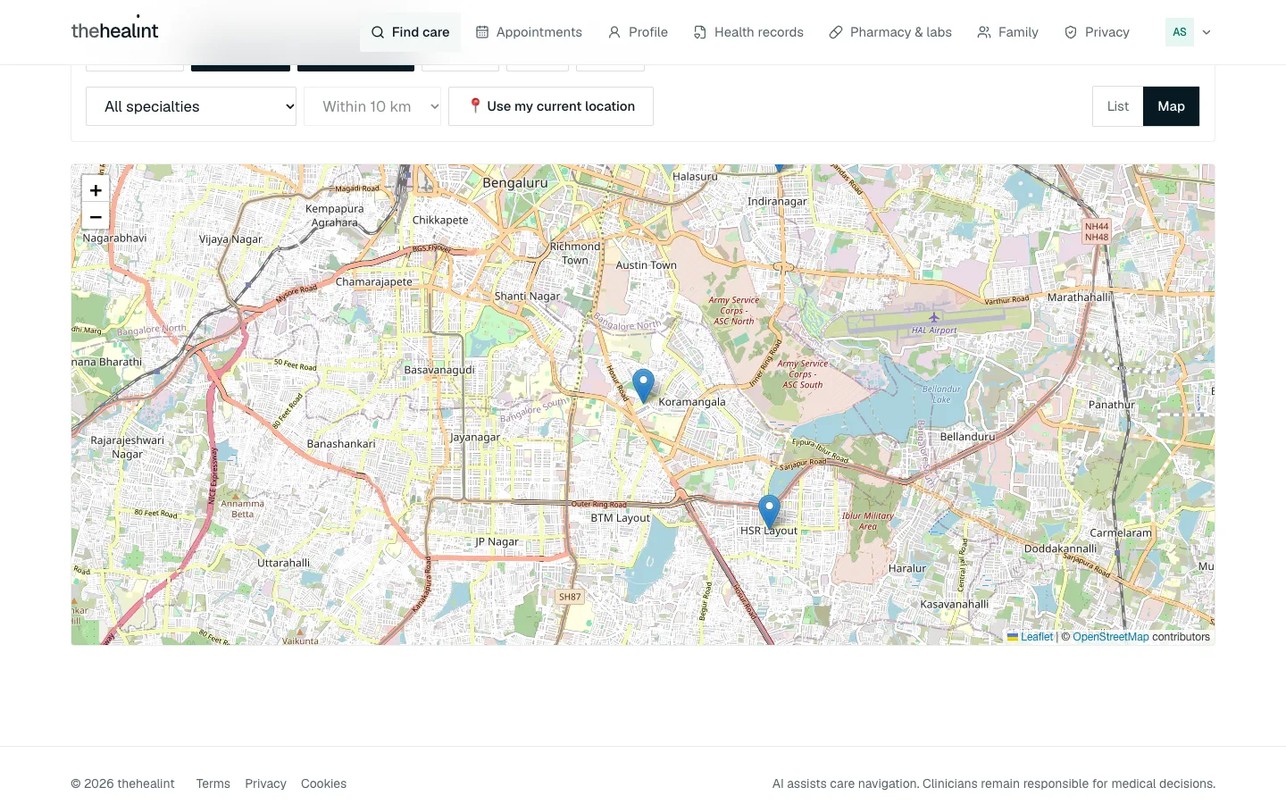Select the map marker at HSR Layout
The image size is (1286, 804).
click(769, 511)
